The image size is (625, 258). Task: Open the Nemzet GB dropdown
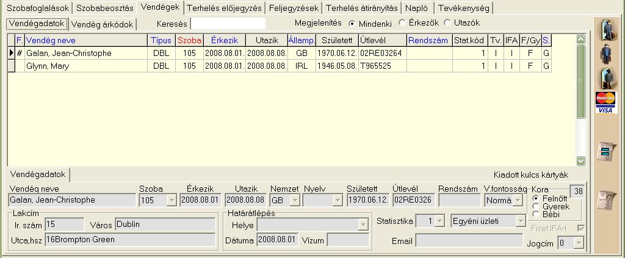[x=295, y=200]
